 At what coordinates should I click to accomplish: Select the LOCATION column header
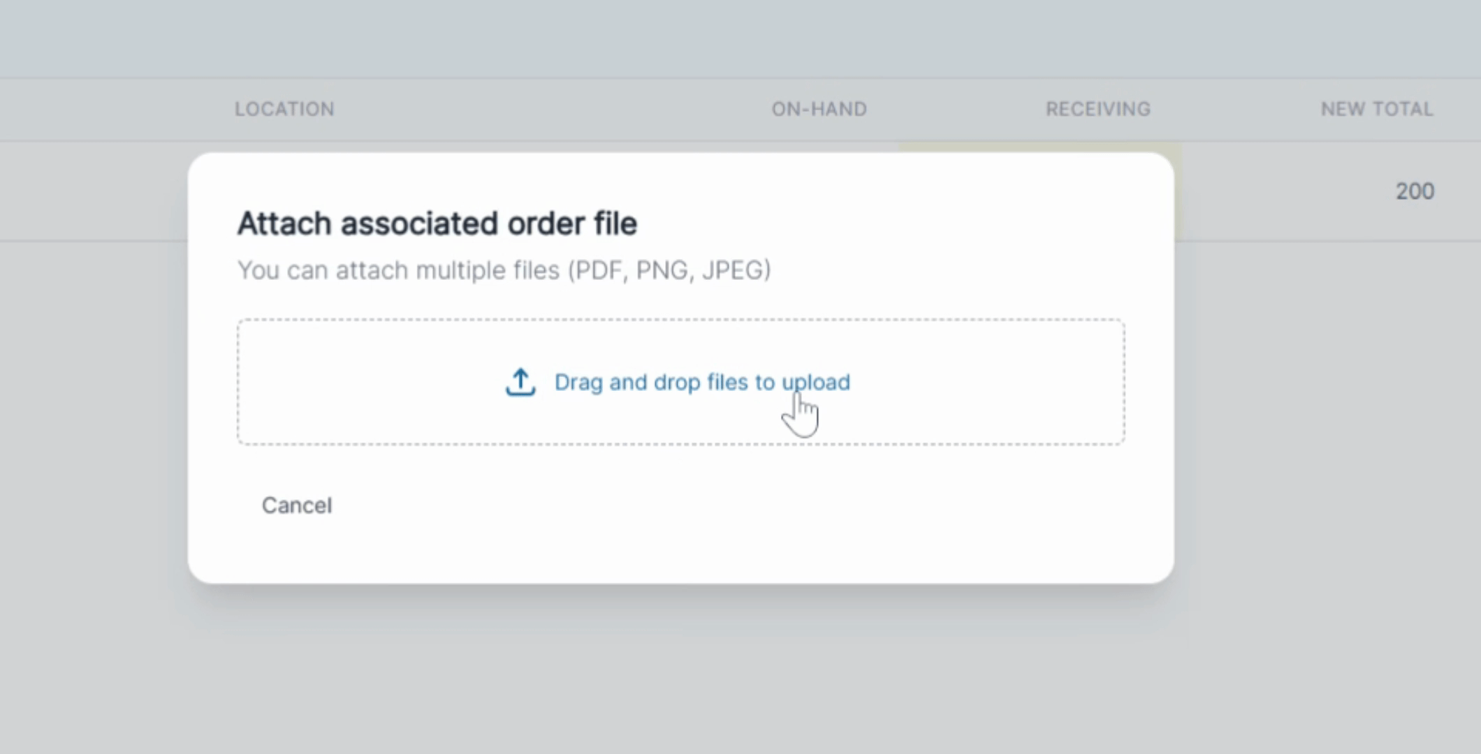click(284, 109)
